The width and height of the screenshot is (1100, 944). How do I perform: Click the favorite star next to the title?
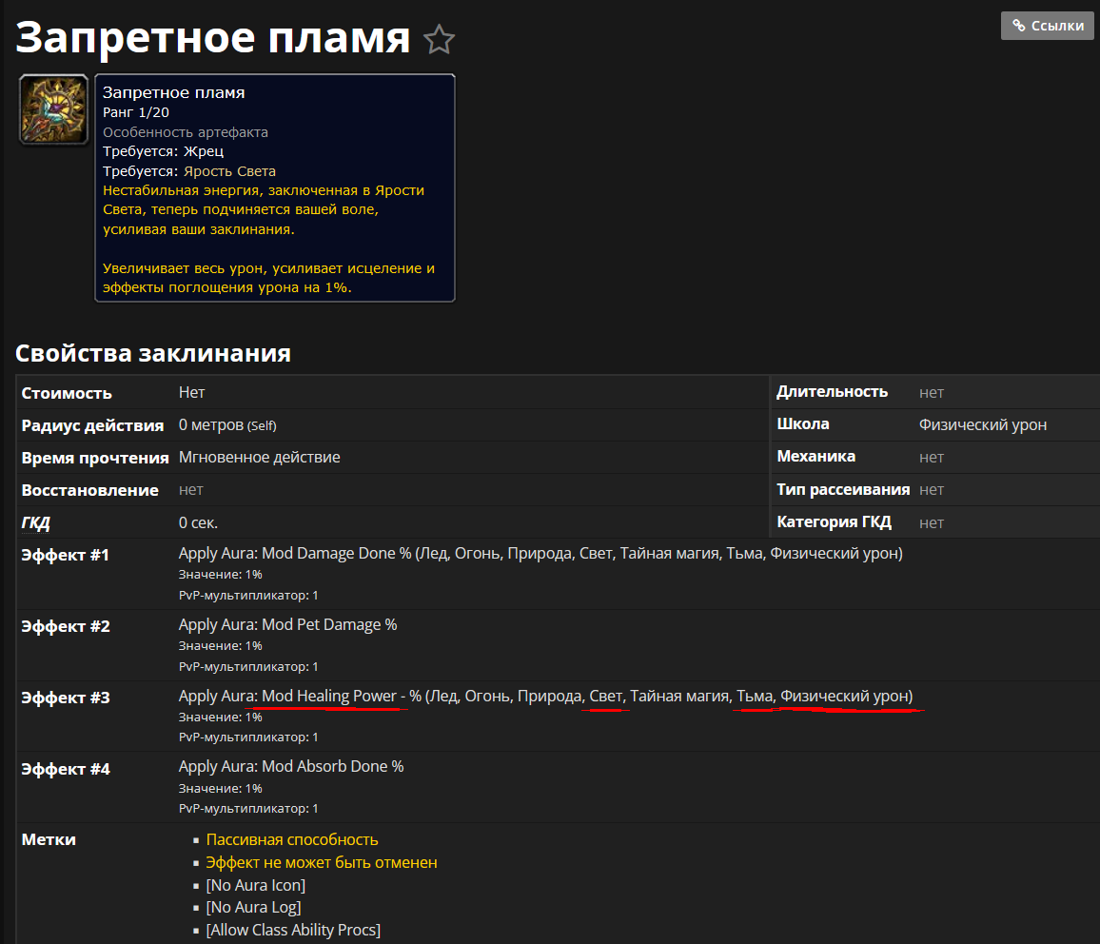[439, 40]
